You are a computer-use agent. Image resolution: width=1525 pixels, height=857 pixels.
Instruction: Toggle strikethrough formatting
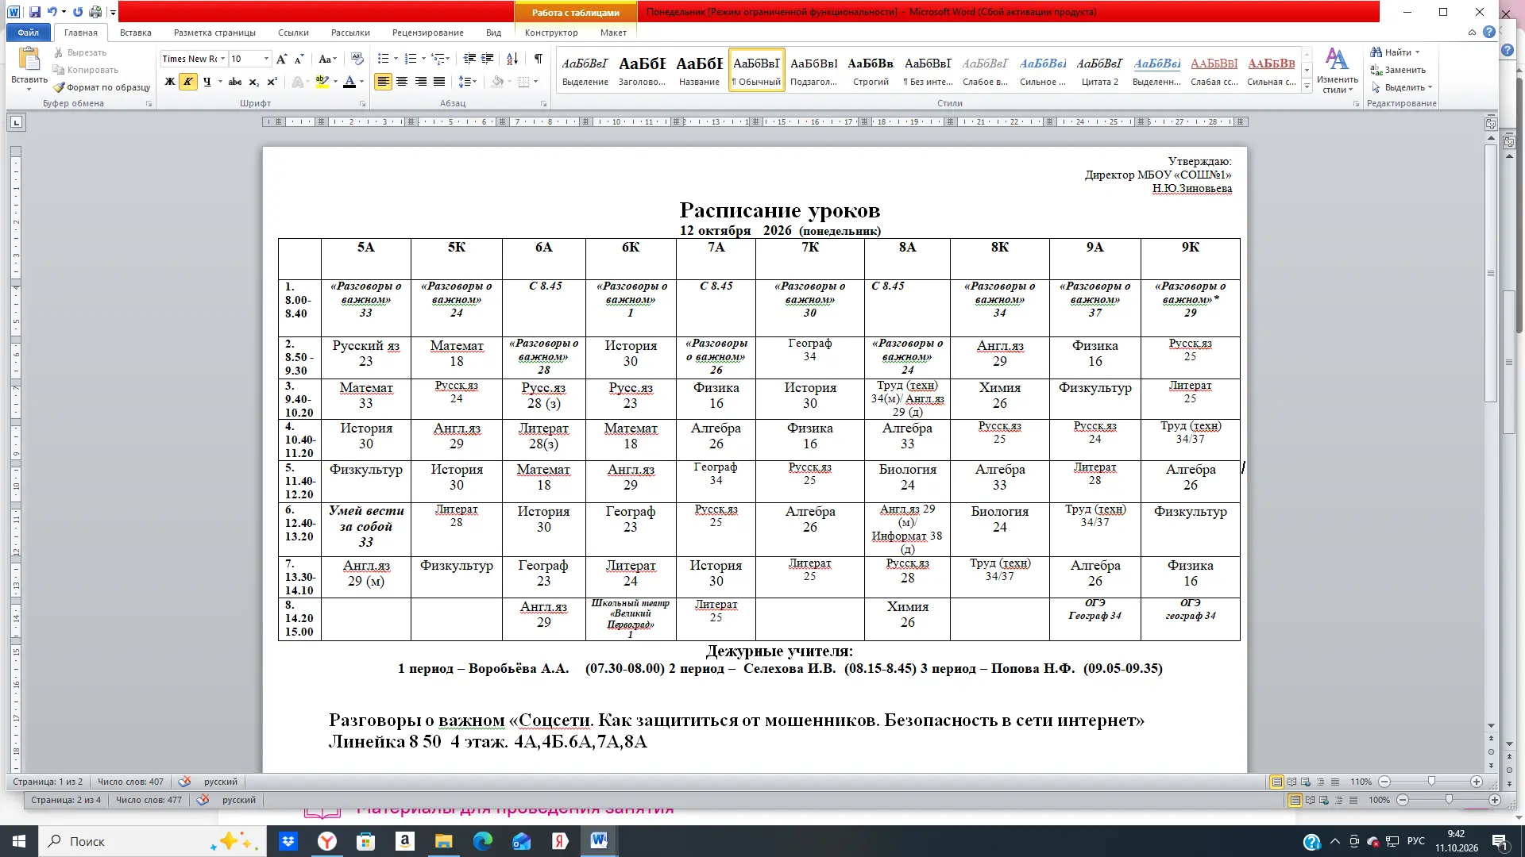point(235,82)
